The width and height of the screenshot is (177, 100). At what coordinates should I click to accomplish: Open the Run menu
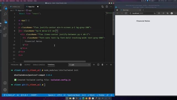(25, 1)
